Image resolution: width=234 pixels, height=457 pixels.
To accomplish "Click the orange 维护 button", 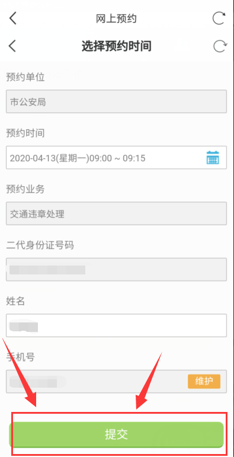I will point(204,382).
